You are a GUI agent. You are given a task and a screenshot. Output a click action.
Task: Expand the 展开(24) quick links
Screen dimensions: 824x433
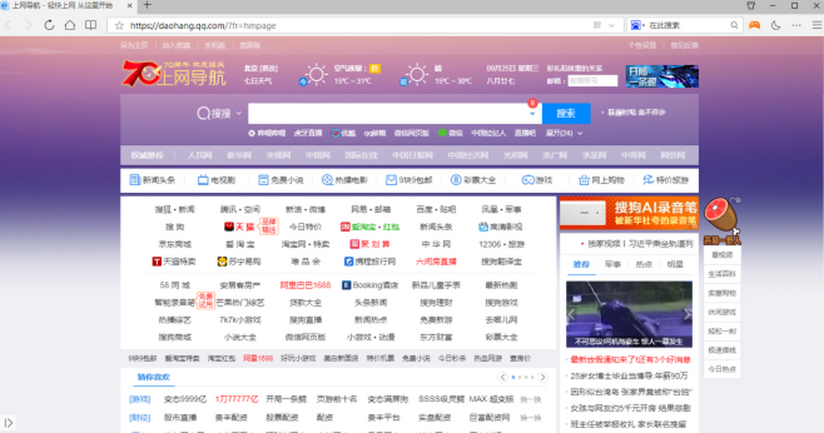564,133
